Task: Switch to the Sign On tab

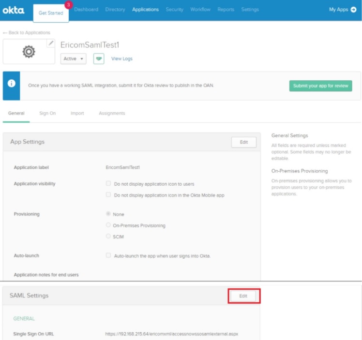Action: click(x=47, y=113)
